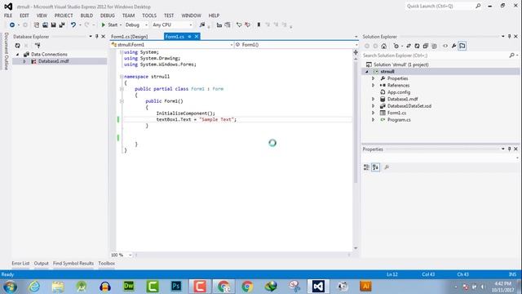Screen dimensions: 522x294
Task: Toggle Preview Selected Items in Solution Explorer
Action: click(462, 46)
